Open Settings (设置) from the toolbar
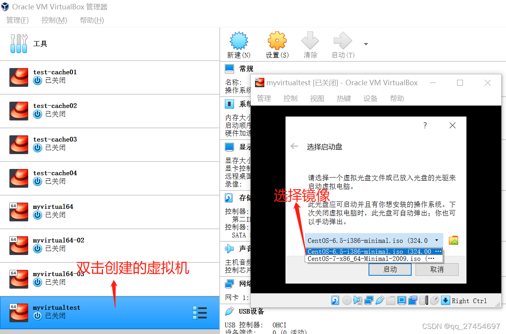 (277, 41)
